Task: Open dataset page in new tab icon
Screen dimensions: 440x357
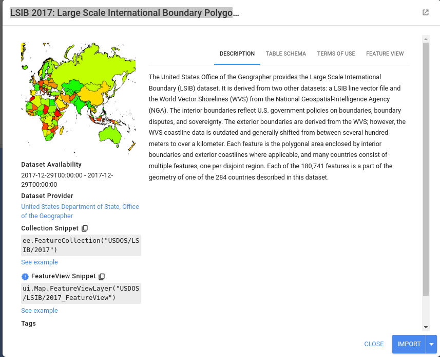Action: tap(426, 12)
